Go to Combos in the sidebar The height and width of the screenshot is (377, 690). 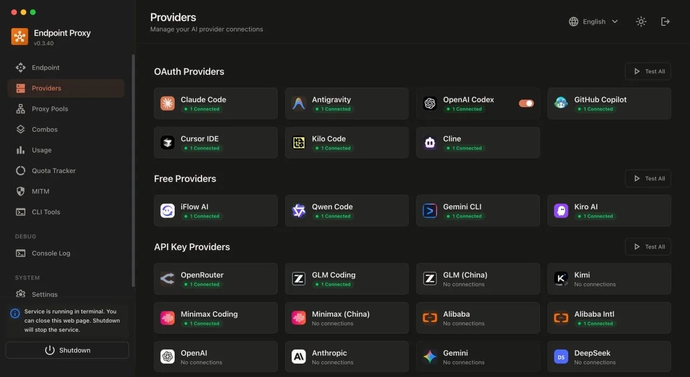[66, 129]
